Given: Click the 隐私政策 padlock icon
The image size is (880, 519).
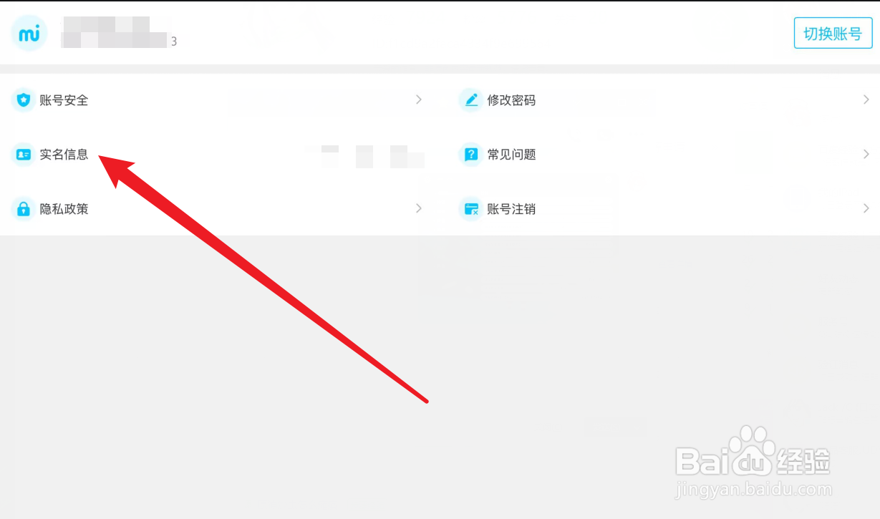Looking at the screenshot, I should click(x=24, y=209).
